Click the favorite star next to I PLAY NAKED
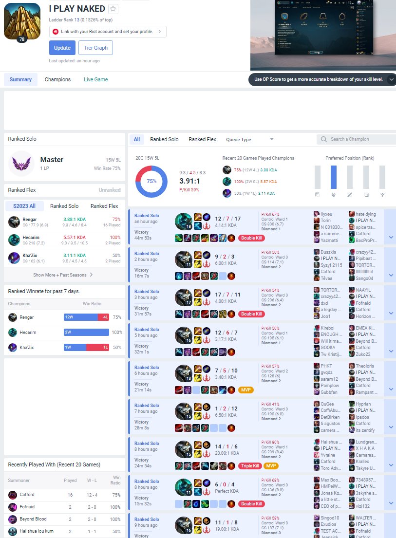This screenshot has width=396, height=538. coord(113,9)
